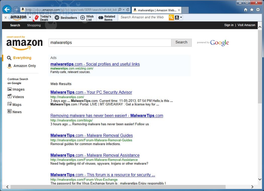
Task: Open result This forum is a resource for security
Action: [x=103, y=175]
